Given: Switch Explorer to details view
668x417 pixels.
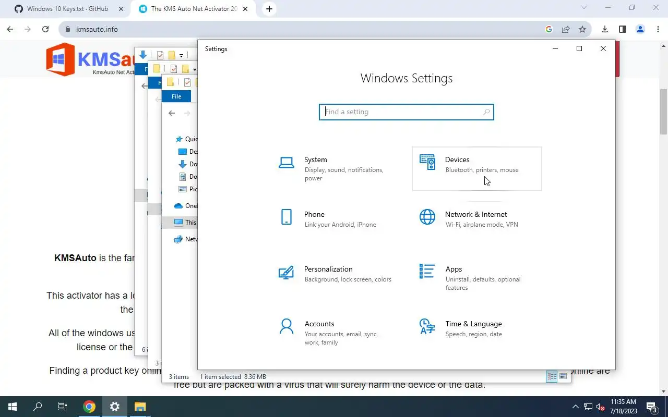Looking at the screenshot, I should [552, 376].
